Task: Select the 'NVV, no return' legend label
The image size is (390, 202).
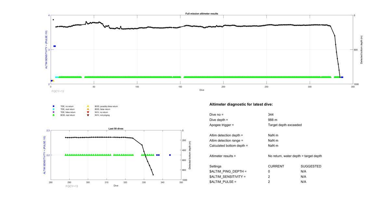Action: click(x=101, y=112)
